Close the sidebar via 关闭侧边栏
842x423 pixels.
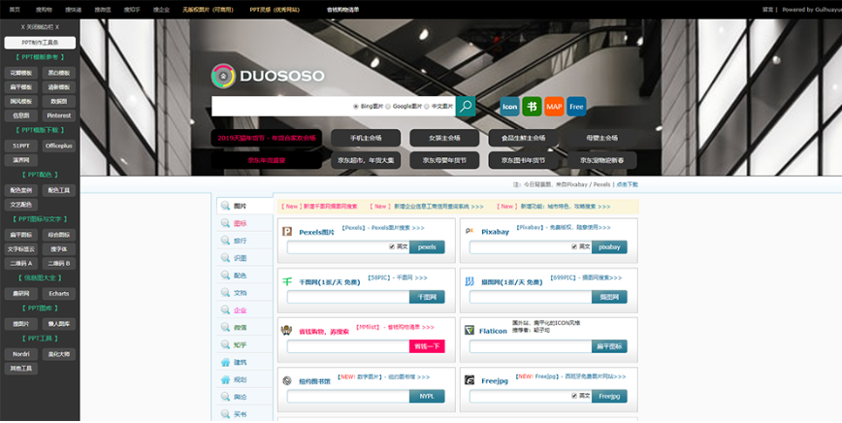point(40,27)
